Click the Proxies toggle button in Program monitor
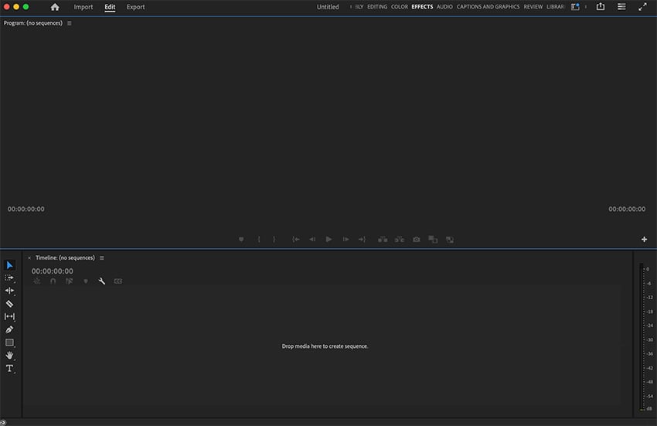 coord(450,240)
